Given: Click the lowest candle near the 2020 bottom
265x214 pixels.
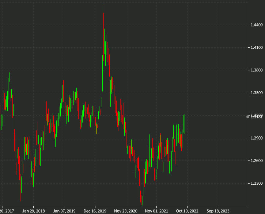Looking at the screenshot, I should coord(142,200).
